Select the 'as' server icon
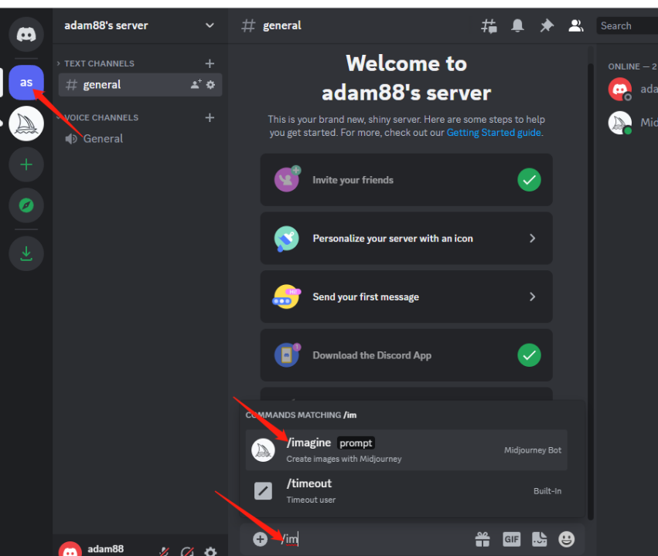Screen dimensions: 658x556 (26, 83)
